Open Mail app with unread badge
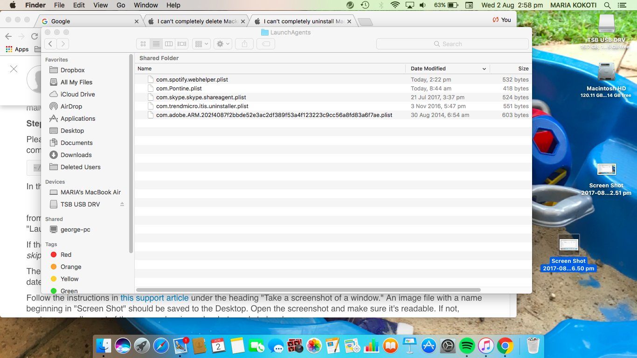637x358 pixels. click(180, 345)
